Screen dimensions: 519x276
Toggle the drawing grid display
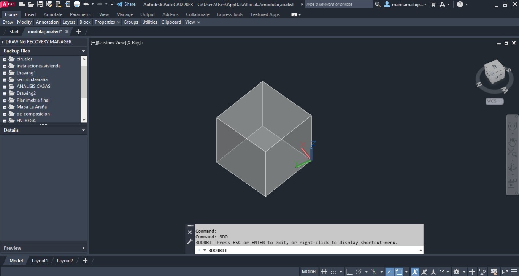pos(324,272)
